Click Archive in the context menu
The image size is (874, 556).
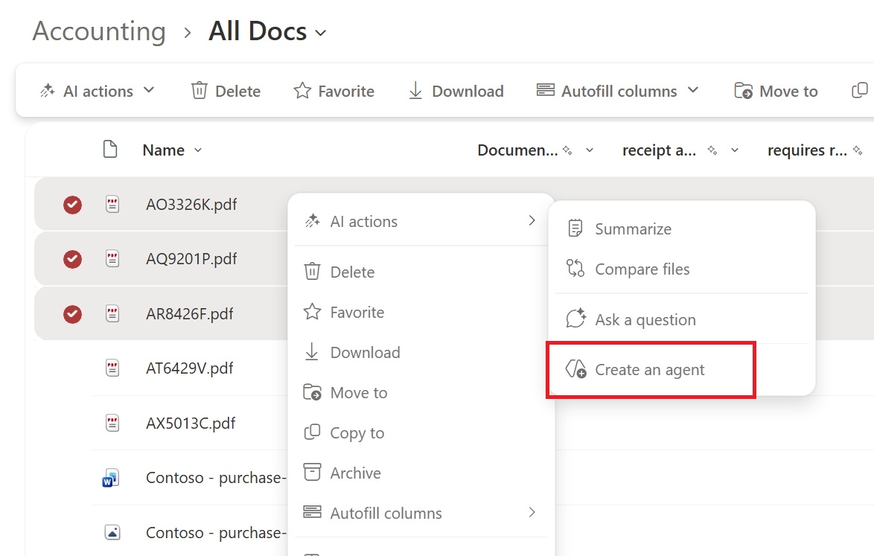tap(355, 473)
